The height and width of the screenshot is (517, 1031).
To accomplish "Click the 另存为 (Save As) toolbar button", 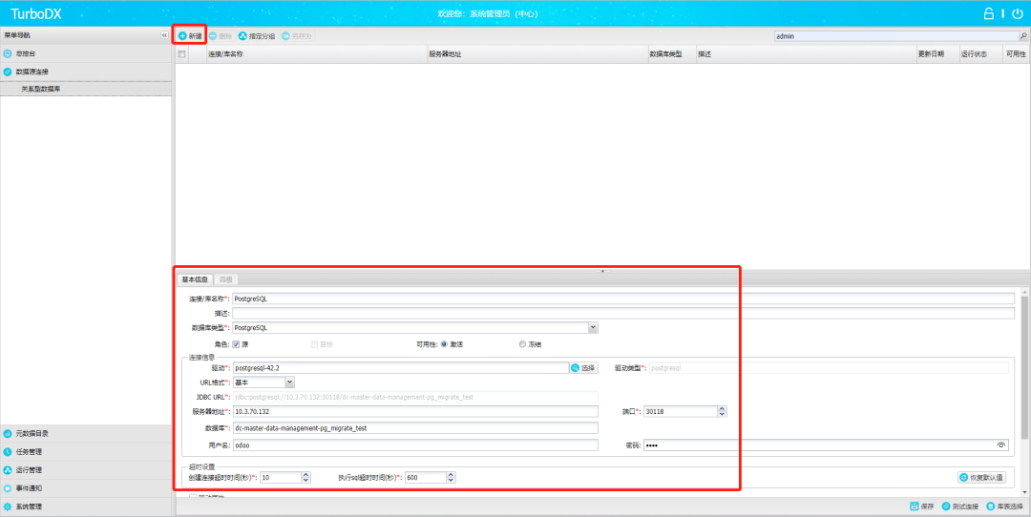I will coord(296,36).
